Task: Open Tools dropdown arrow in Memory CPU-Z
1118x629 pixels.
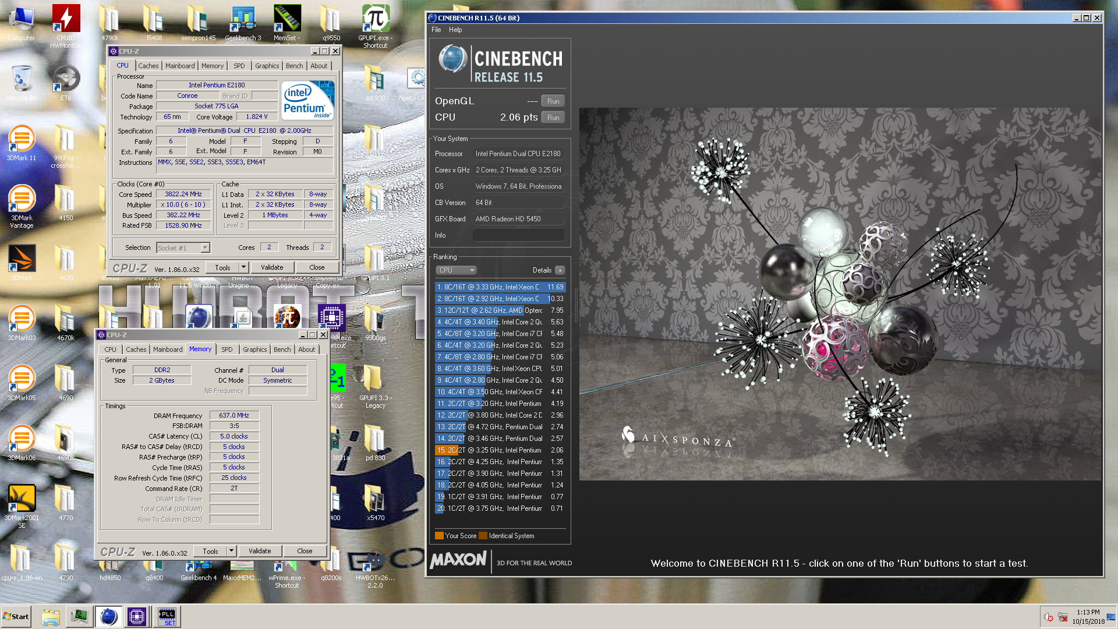Action: pos(231,552)
